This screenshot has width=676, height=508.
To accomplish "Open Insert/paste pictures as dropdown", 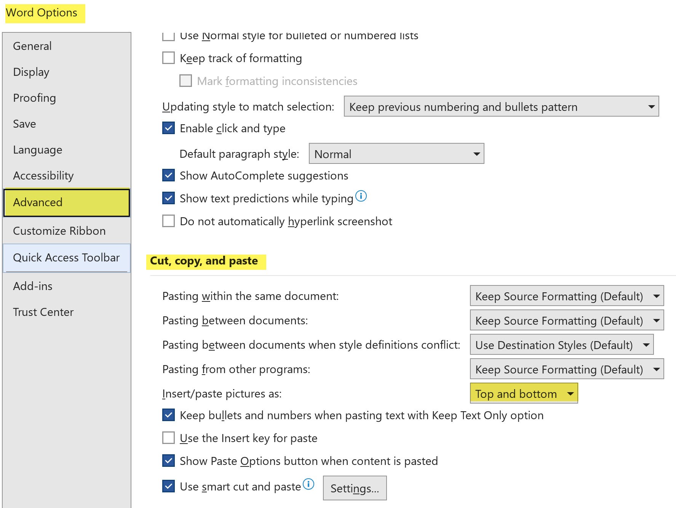I will pos(524,393).
